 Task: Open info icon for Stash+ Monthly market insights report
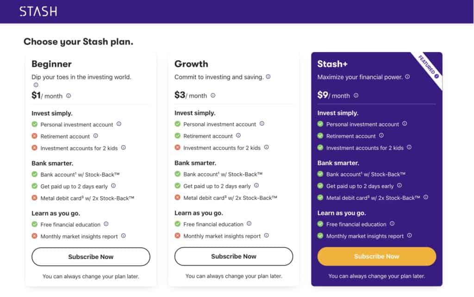[x=409, y=235]
